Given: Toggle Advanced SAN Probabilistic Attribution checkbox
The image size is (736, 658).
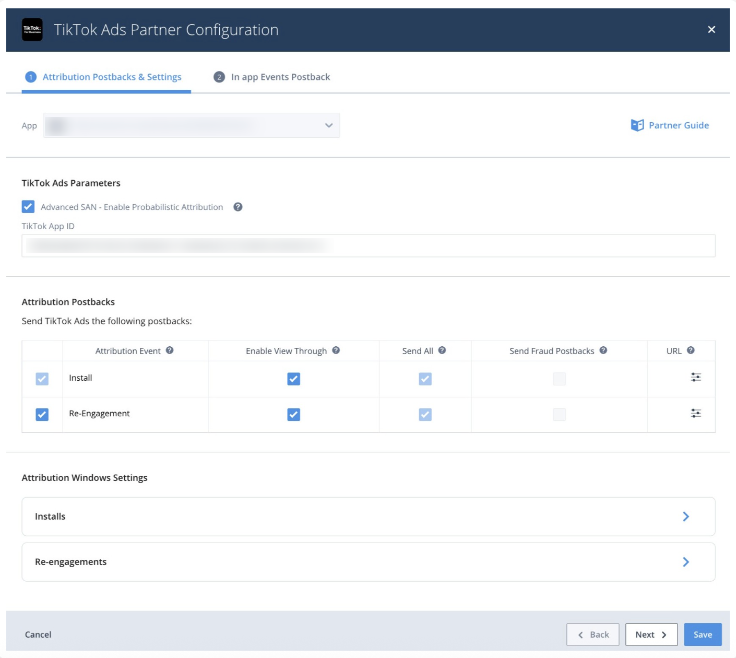Looking at the screenshot, I should point(28,207).
